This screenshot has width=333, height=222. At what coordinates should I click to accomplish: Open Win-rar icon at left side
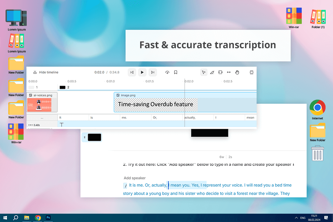(x=16, y=134)
